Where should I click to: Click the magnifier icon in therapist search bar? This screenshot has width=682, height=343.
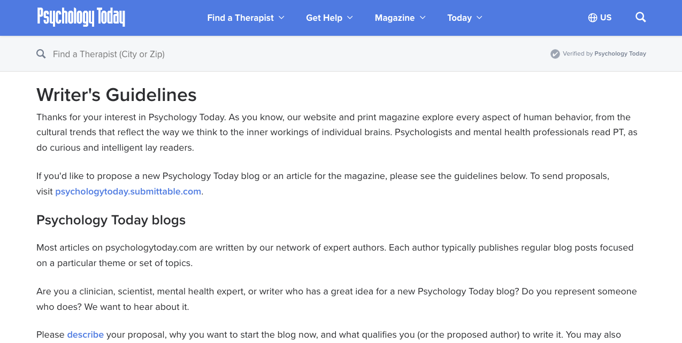pos(41,54)
